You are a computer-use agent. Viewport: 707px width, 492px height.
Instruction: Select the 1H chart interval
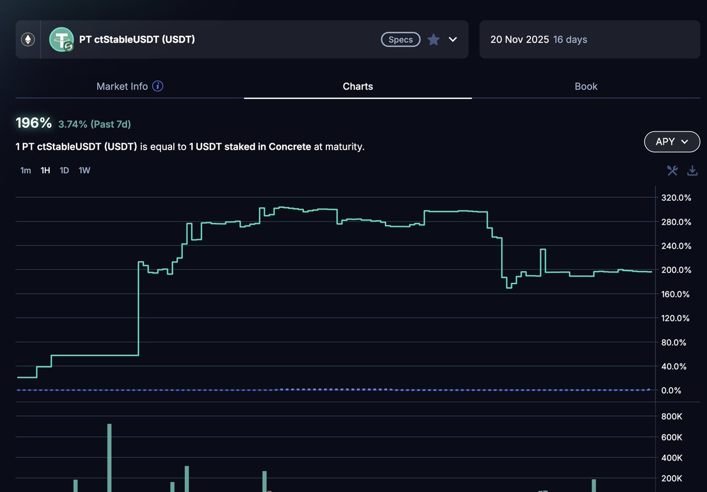coord(45,170)
